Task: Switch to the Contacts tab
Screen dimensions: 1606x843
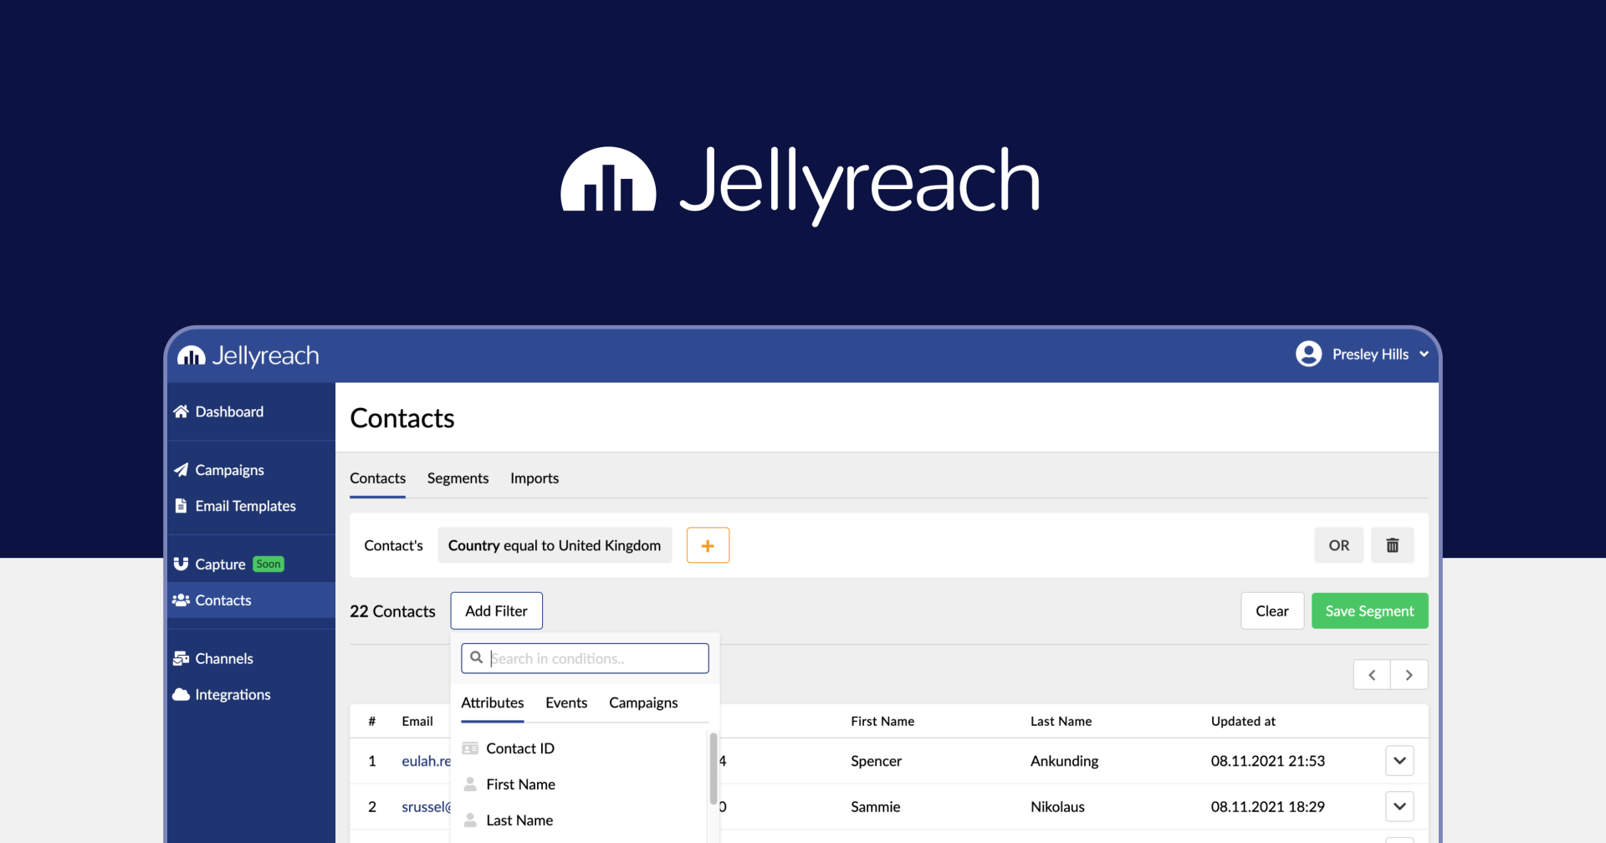Action: 377,478
